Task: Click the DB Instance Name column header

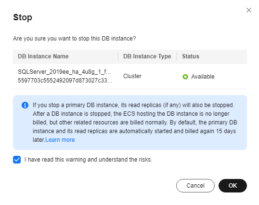Action: pos(43,56)
